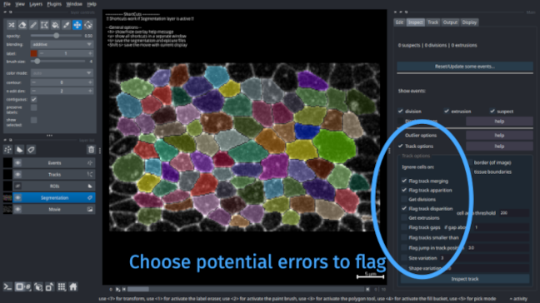Click the Inspect track button
540x303 pixels.
465,279
